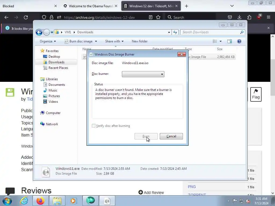Click the uBlock extension icon with badge

259,17
